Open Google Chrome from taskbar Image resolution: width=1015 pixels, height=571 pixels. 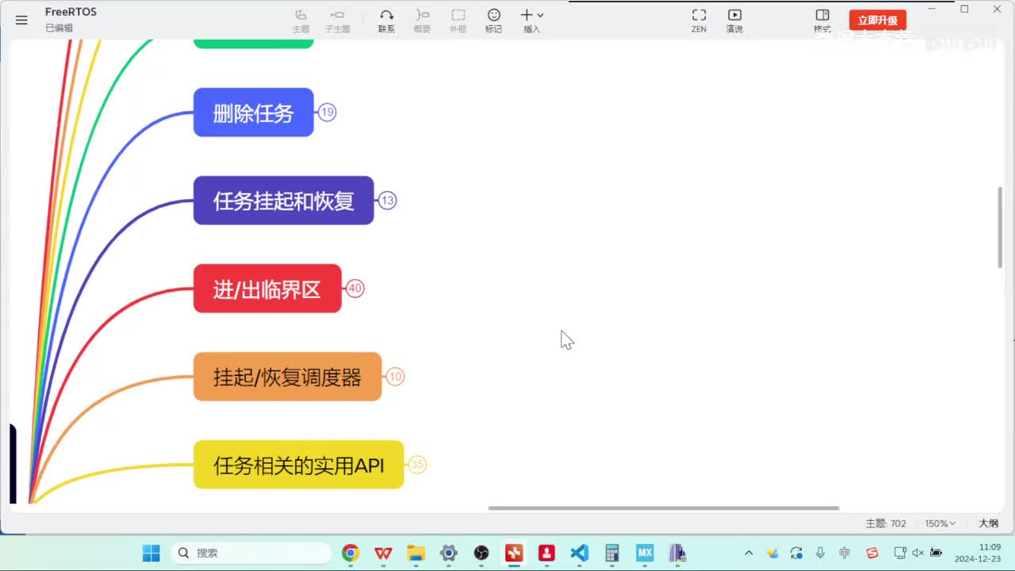click(x=350, y=553)
